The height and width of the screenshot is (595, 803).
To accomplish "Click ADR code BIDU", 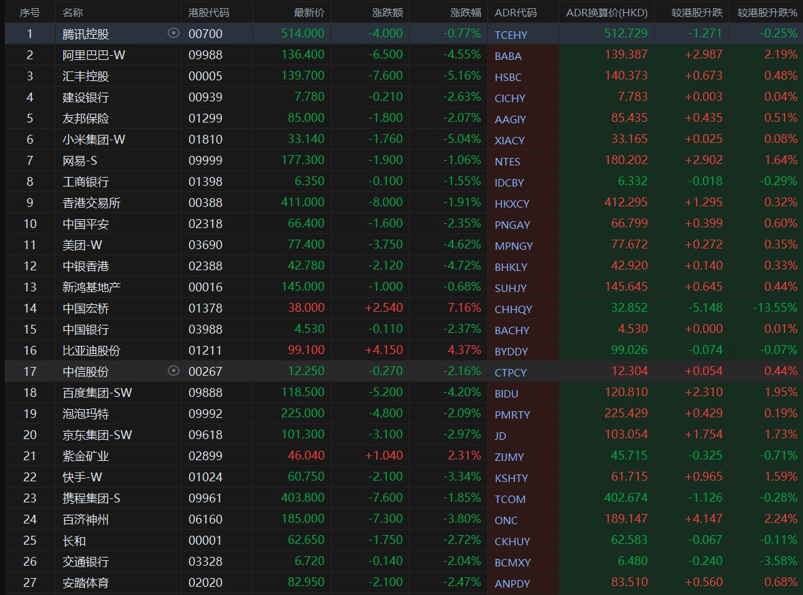I will click(507, 393).
